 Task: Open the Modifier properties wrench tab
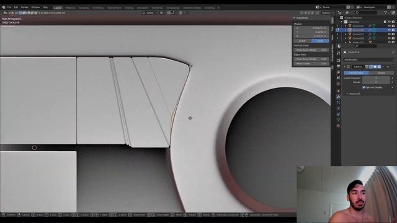(x=339, y=97)
